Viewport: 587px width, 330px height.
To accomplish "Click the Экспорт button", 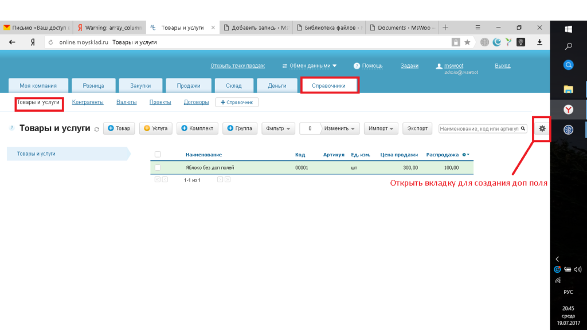I will [x=417, y=128].
